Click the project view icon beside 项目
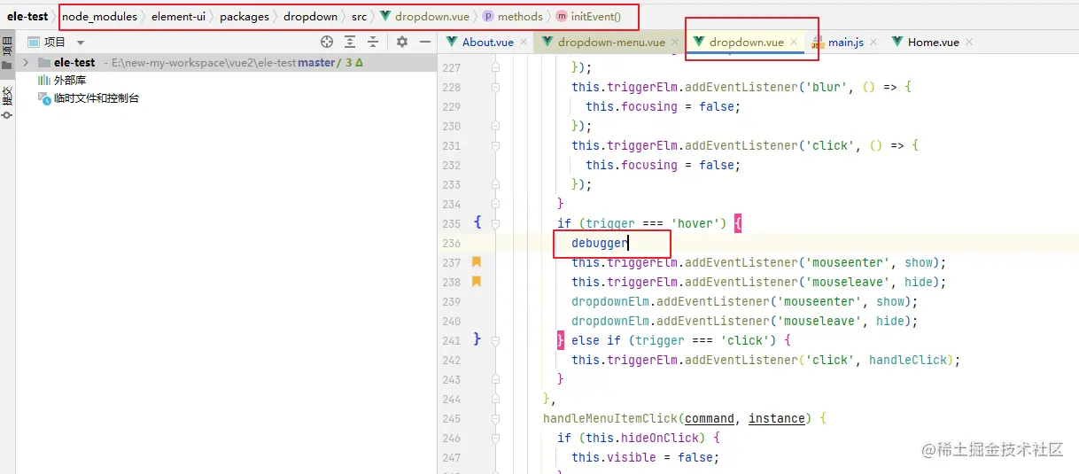This screenshot has height=474, width=1079. click(34, 42)
